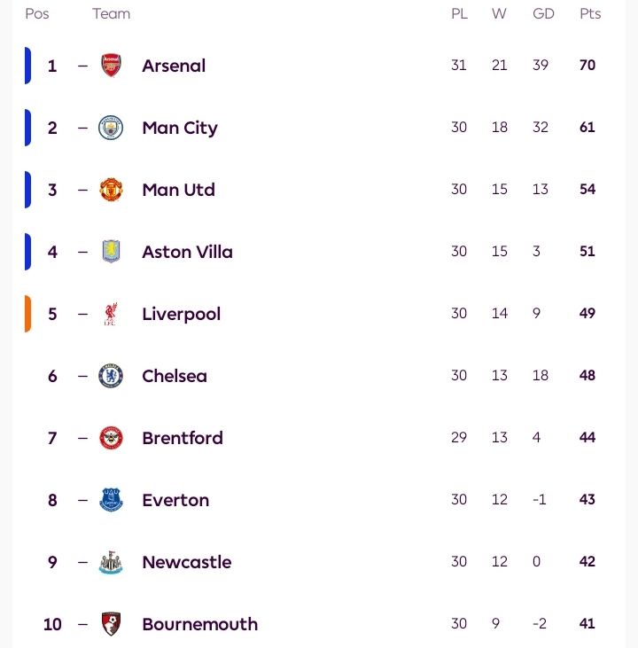This screenshot has height=648, width=638.
Task: Click the Newcastle club crest
Action: (111, 562)
